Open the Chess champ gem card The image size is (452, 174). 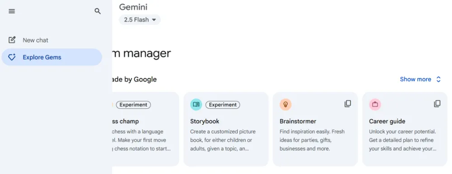point(146,129)
